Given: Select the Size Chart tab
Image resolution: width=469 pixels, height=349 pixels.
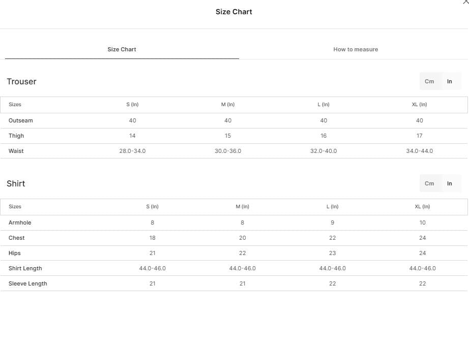Looking at the screenshot, I should point(122,49).
